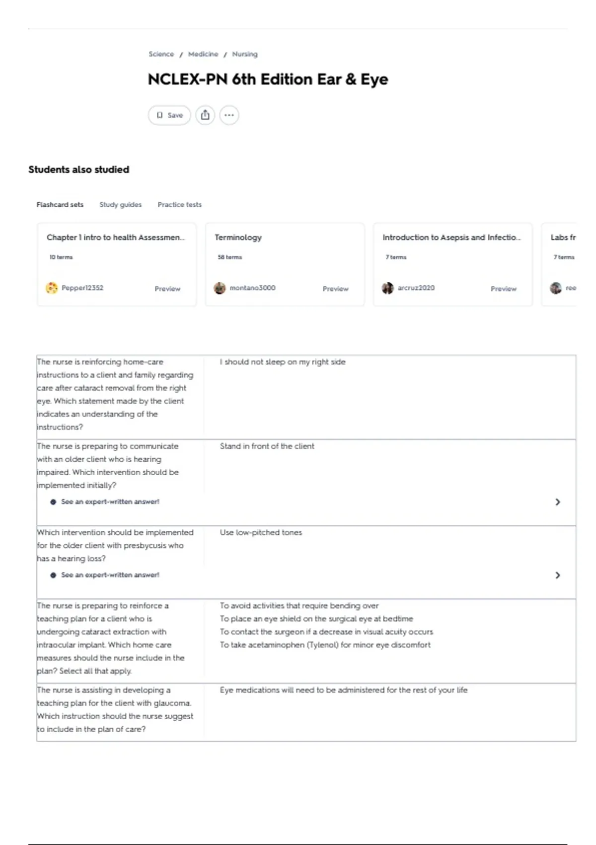596x845 pixels.
Task: Click the share icon button
Action: click(205, 115)
